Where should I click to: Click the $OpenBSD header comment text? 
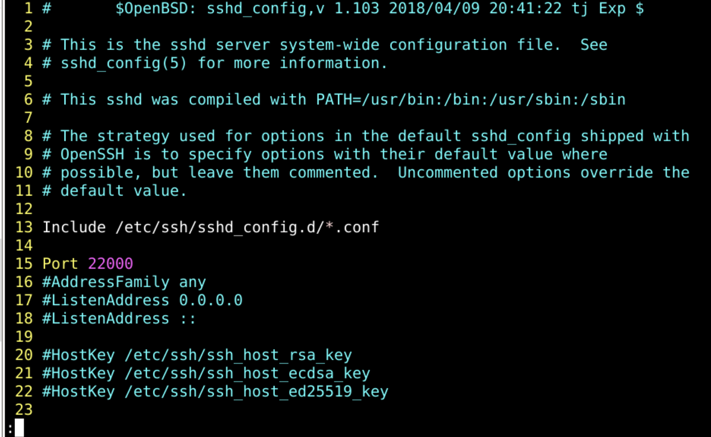[379, 8]
